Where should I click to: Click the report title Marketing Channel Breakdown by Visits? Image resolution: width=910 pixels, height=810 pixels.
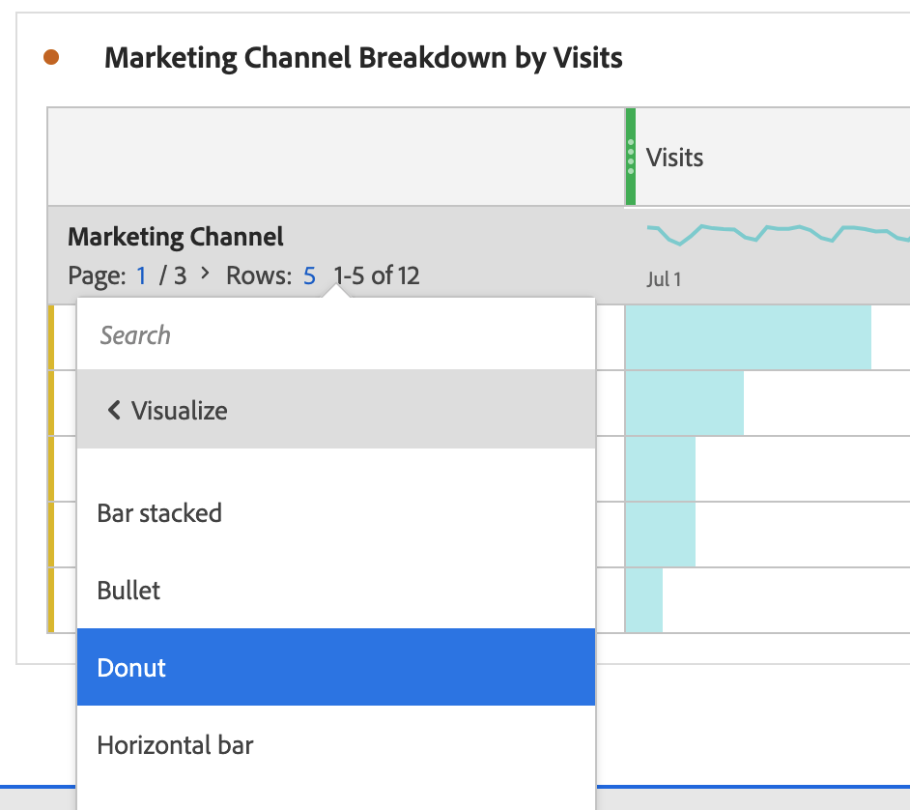[363, 57]
